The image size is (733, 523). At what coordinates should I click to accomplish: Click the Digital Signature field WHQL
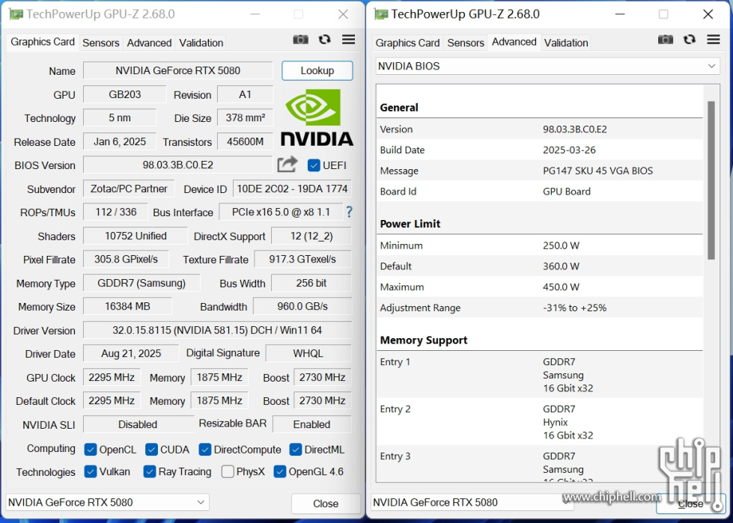point(308,353)
